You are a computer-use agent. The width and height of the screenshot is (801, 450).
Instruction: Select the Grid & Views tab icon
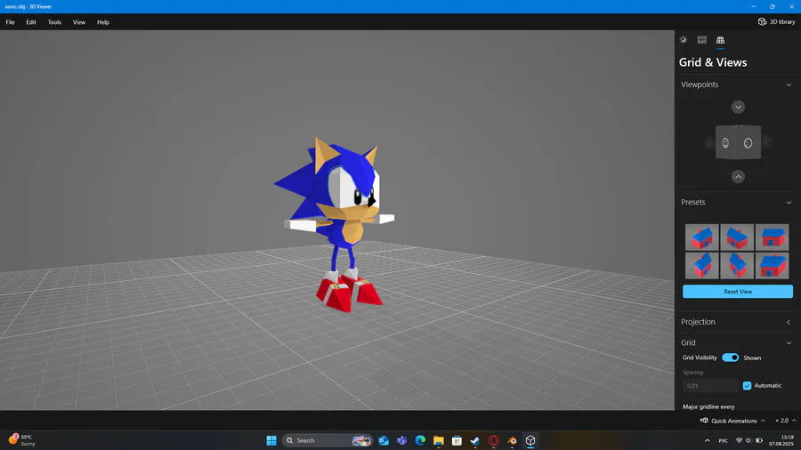720,40
